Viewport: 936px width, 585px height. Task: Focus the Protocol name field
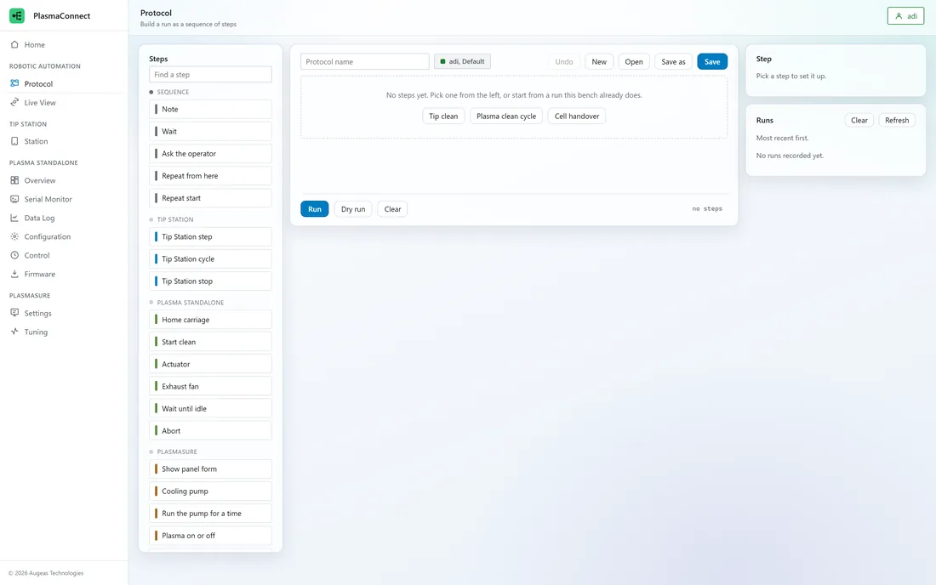pos(365,61)
